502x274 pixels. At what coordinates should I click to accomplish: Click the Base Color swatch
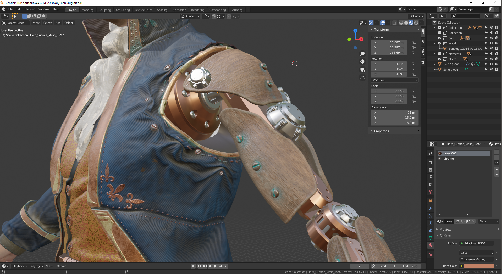tap(479, 266)
